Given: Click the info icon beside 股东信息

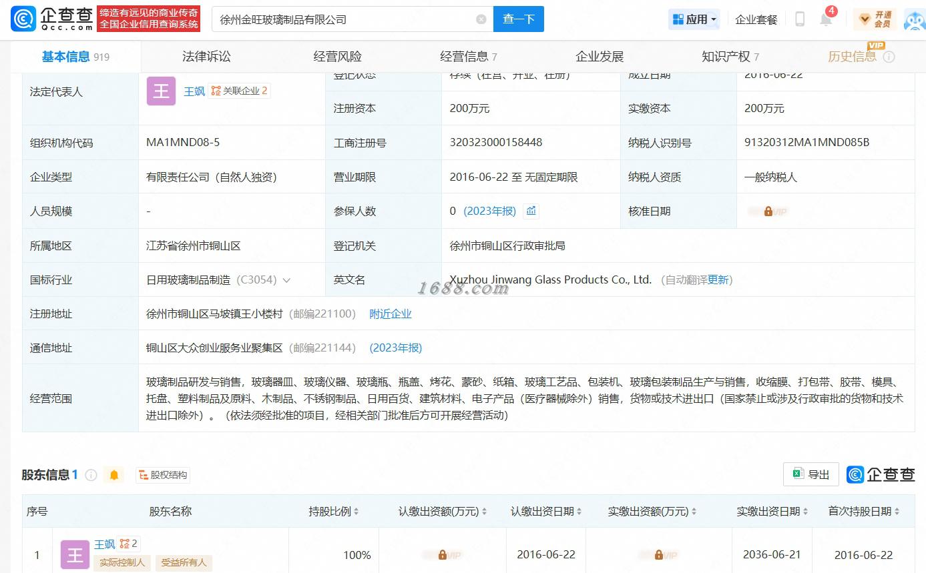Looking at the screenshot, I should [91, 475].
